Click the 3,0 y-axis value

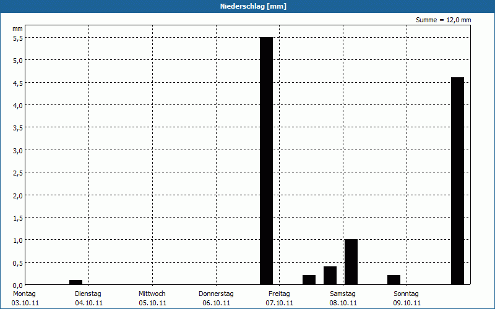pyautogui.click(x=18, y=151)
